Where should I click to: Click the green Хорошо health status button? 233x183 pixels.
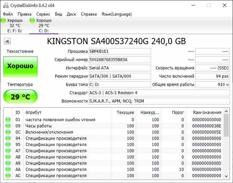click(20, 67)
